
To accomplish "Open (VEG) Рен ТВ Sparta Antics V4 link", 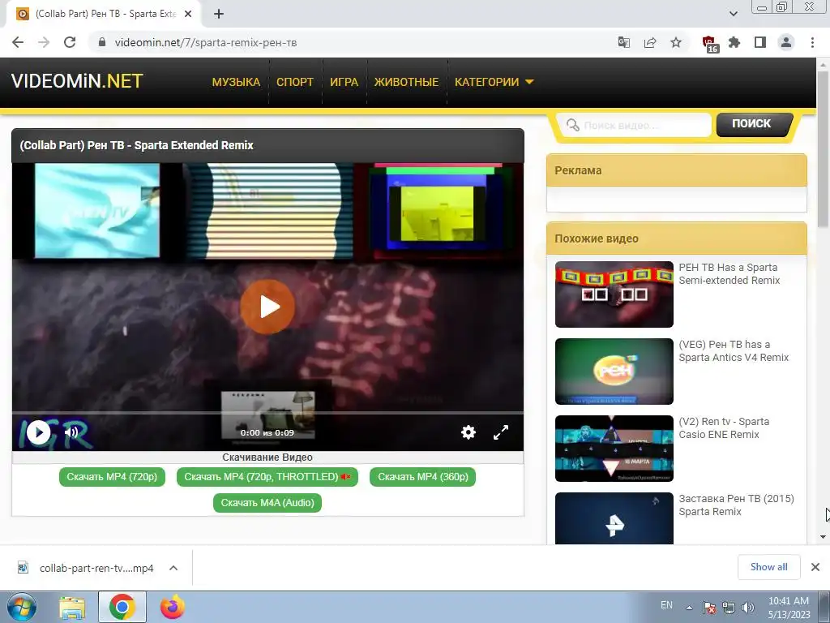I will tap(734, 350).
